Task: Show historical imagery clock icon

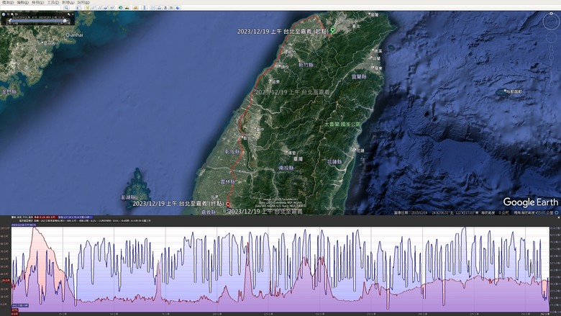Action: point(121,7)
